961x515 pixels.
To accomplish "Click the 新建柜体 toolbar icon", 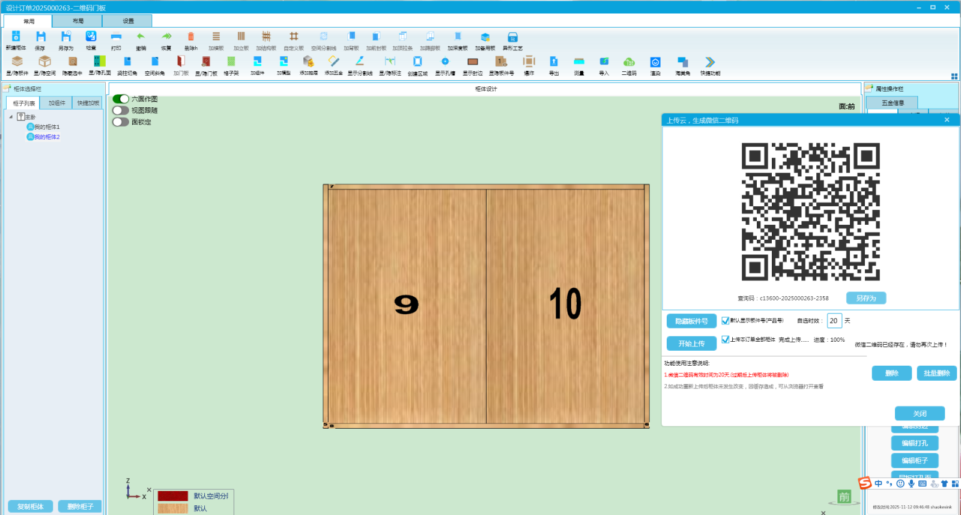I will (16, 37).
